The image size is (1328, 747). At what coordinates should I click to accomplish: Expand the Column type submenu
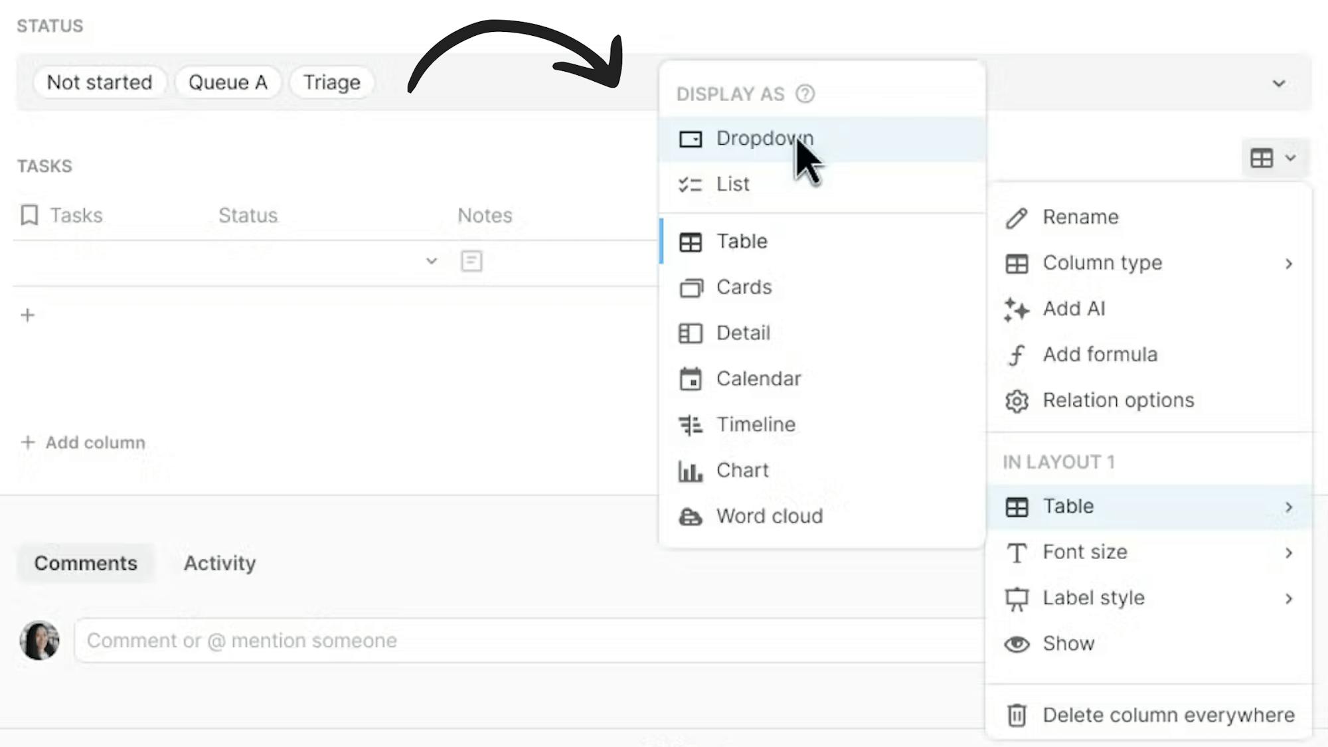(x=1288, y=264)
